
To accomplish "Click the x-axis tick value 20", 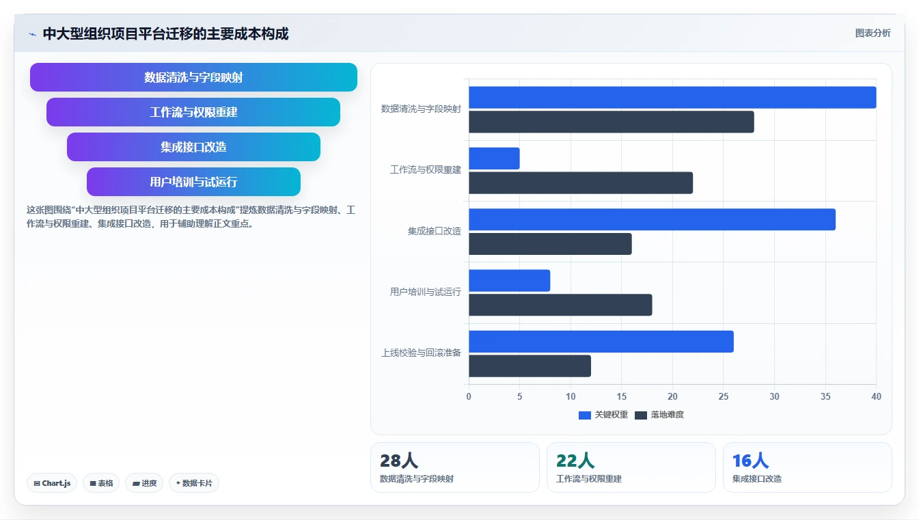I will 672,396.
